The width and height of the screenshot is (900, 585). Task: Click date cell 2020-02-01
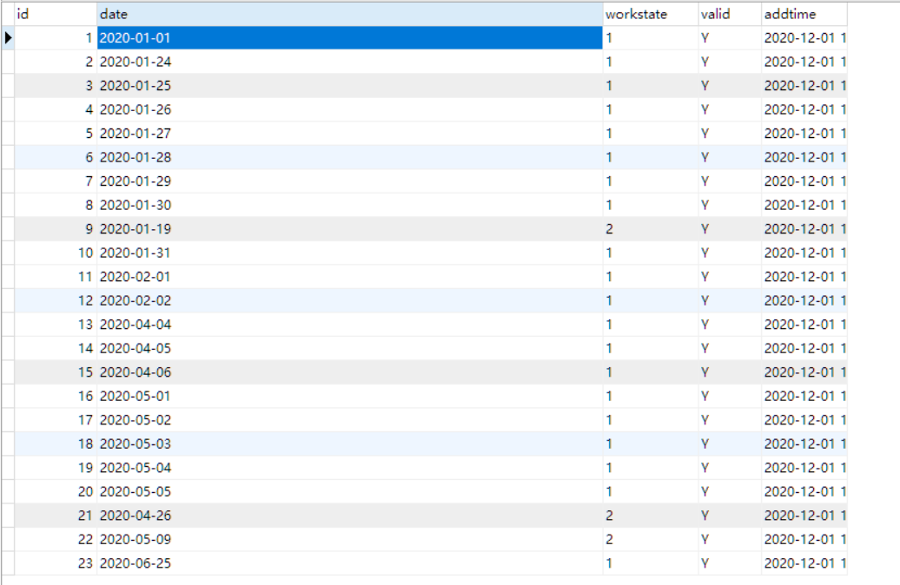(349, 277)
